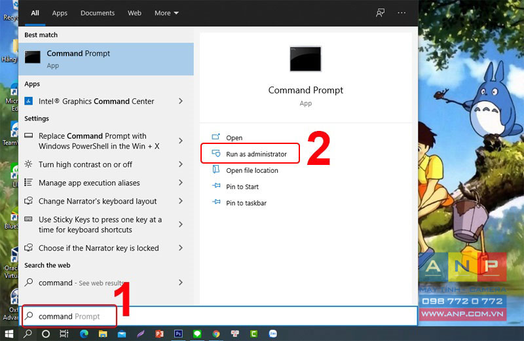Open Zalo from the taskbar
Image resolution: width=524 pixels, height=341 pixels.
(x=273, y=334)
